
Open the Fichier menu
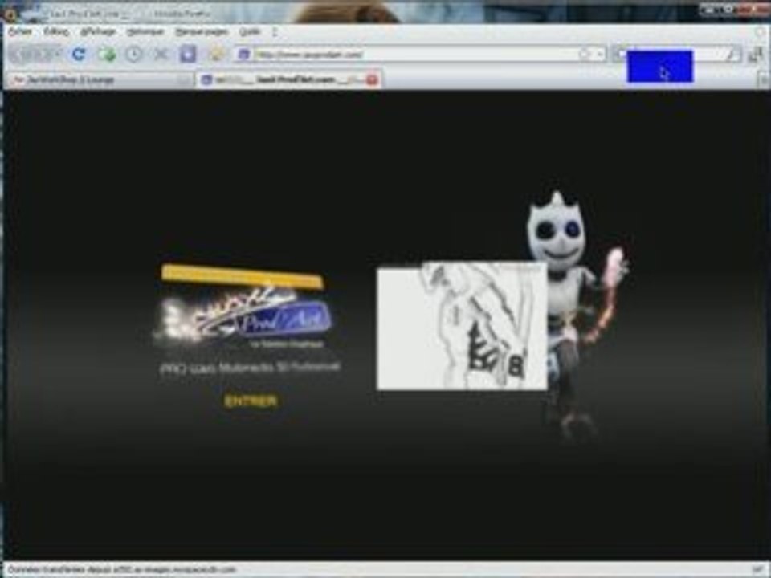tap(20, 32)
